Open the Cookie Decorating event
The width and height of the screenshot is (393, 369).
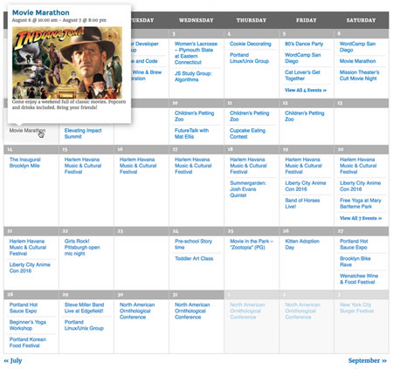click(x=251, y=44)
